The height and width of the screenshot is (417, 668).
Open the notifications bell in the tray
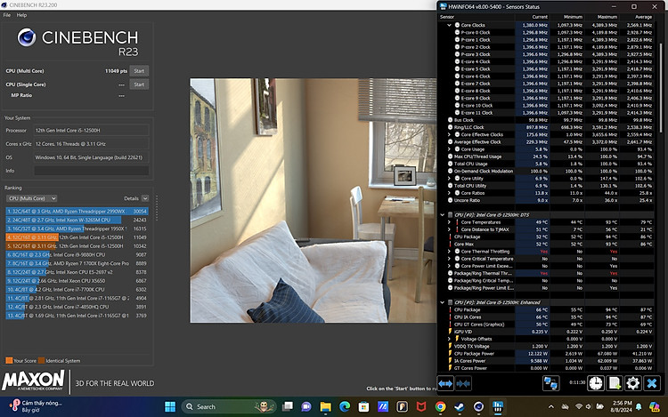point(639,407)
